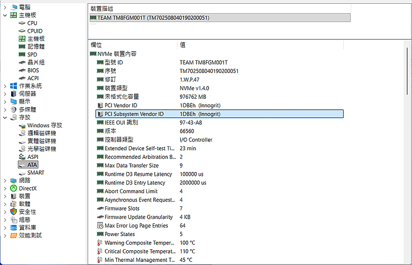412x265 pixels.
Task: Select the 安全性 shield icon
Action: tap(14, 212)
